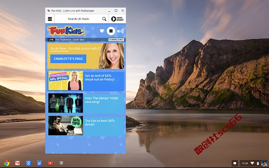
Task: Close the Fun Kids Radioplayer window
Action: 123,10
